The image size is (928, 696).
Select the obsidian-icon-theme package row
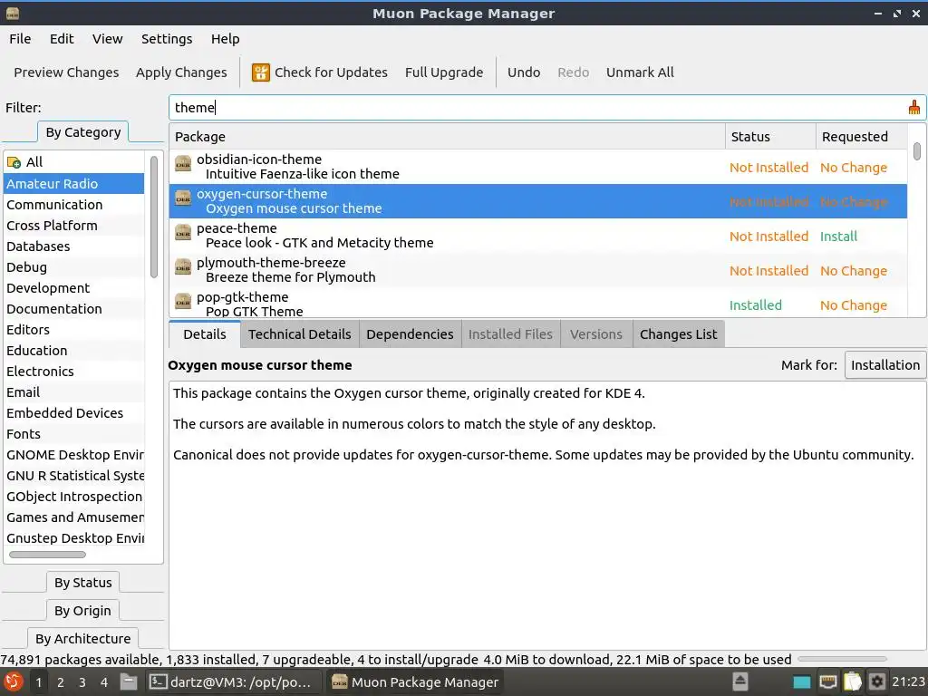coord(538,167)
